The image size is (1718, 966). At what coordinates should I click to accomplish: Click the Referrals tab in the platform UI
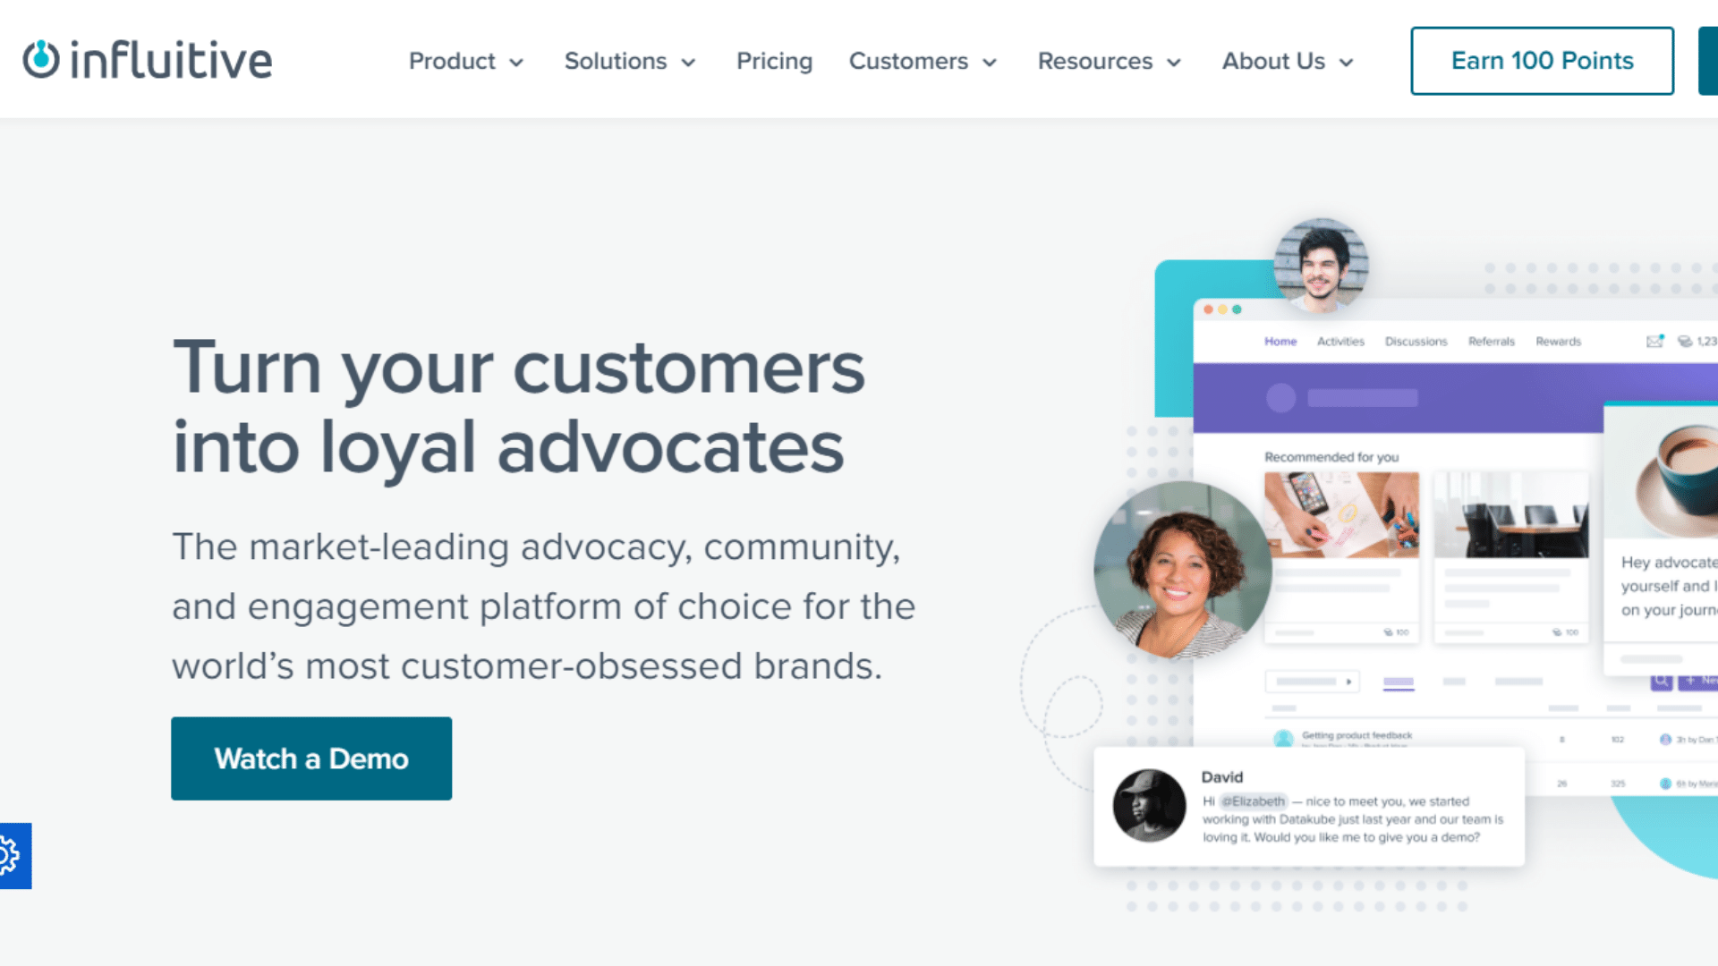(x=1488, y=341)
